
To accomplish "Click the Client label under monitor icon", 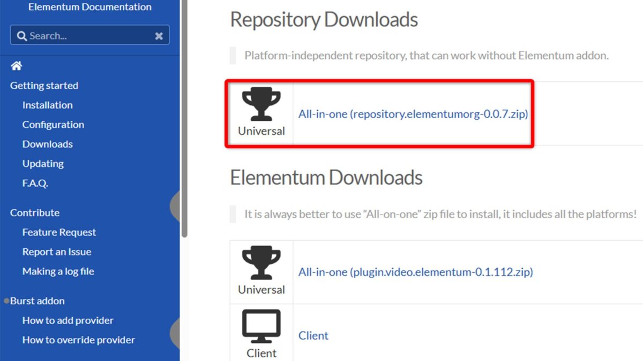I will (x=261, y=353).
